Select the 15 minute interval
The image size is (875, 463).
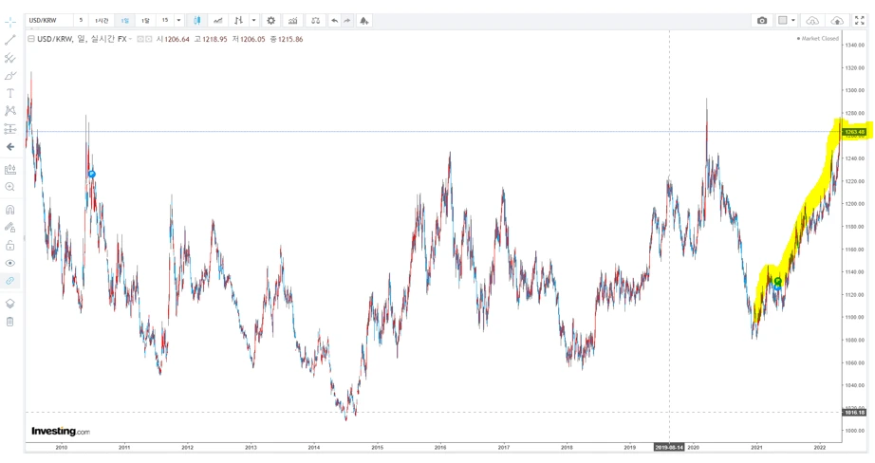point(165,21)
